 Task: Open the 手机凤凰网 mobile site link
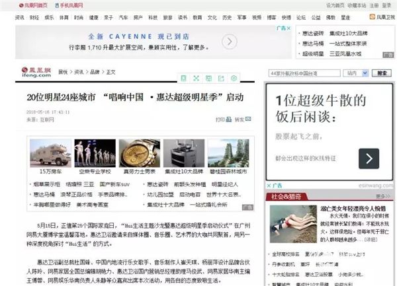69,5
